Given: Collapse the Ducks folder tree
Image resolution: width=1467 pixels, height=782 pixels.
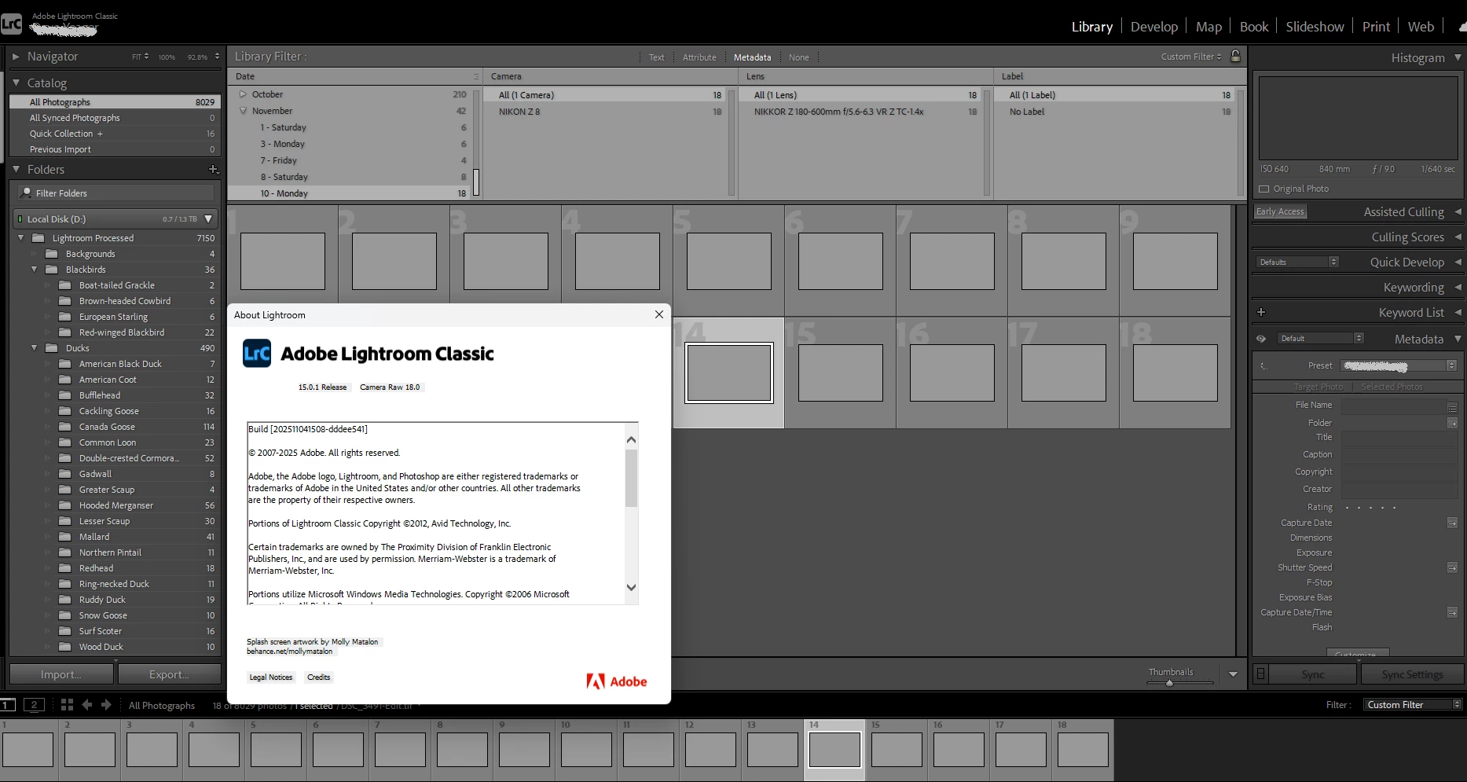Looking at the screenshot, I should [x=34, y=348].
